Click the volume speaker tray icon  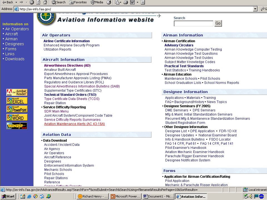click(251, 196)
